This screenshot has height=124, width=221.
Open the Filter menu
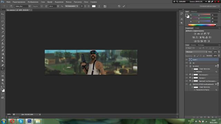[69, 2]
